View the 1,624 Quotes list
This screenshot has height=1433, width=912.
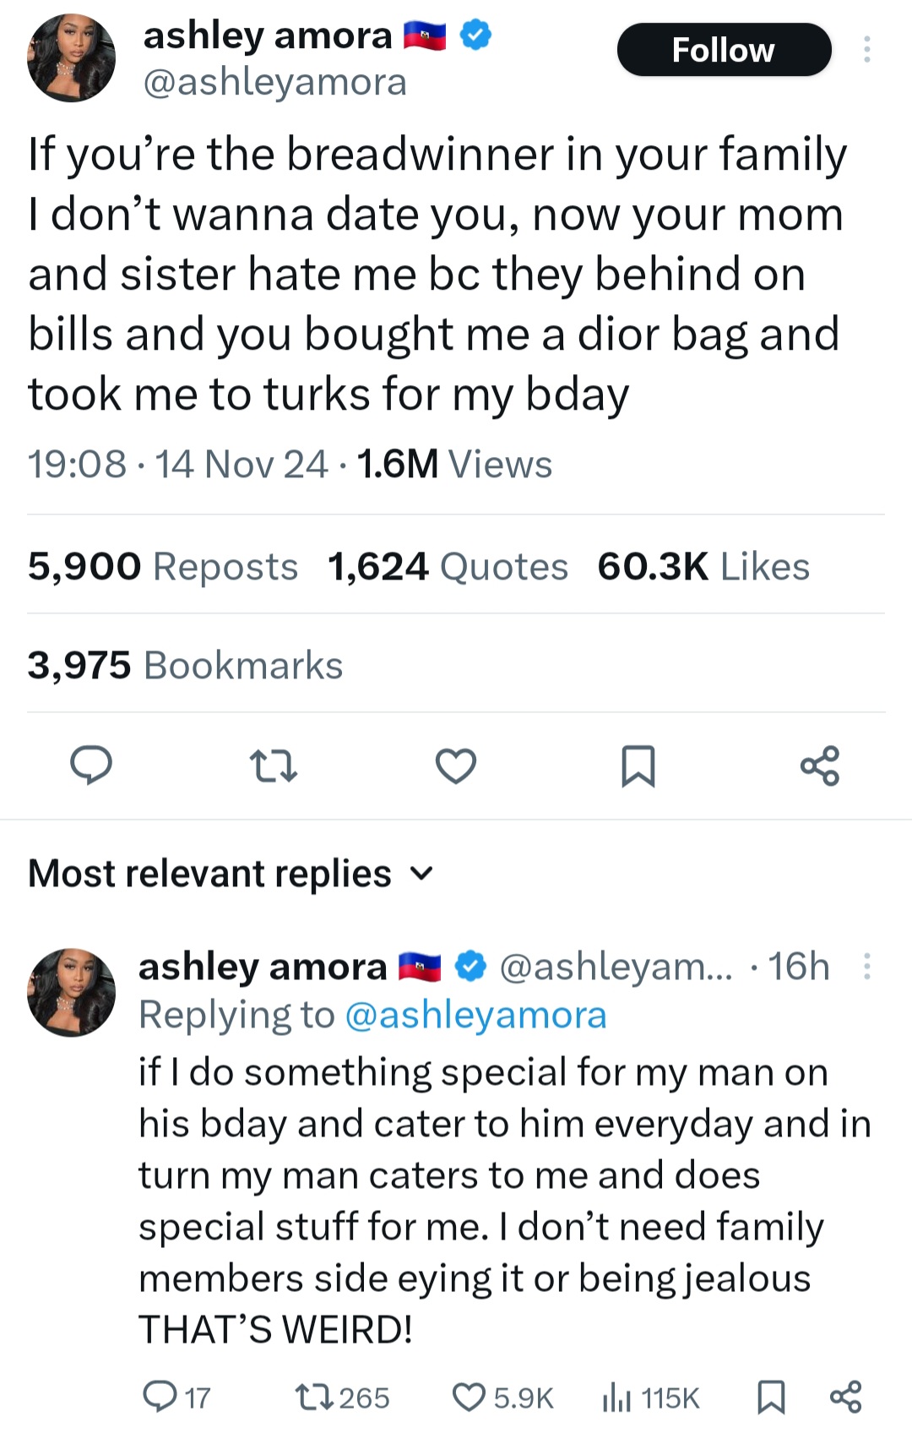click(448, 566)
